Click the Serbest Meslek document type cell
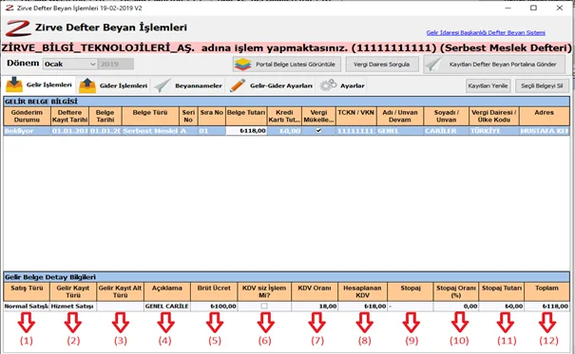The image size is (575, 354). 150,131
